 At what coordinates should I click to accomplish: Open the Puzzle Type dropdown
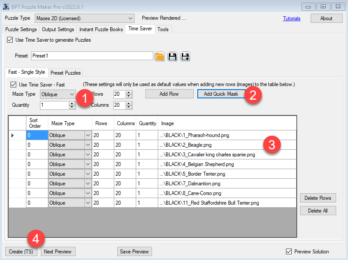click(130, 18)
